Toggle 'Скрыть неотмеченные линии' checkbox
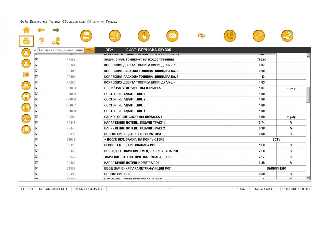 (35, 50)
